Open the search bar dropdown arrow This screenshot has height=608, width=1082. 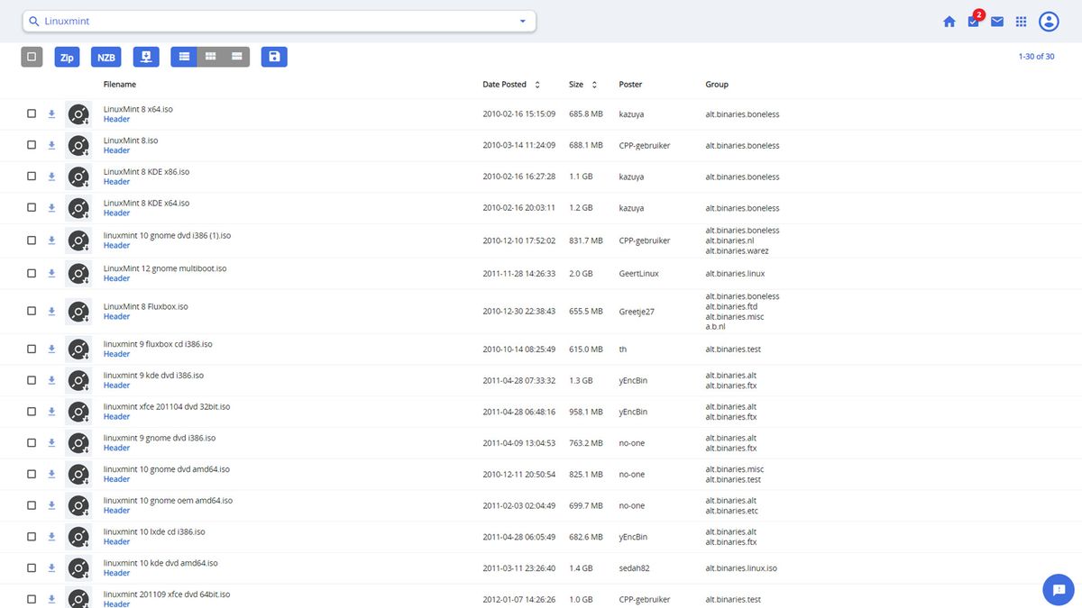pyautogui.click(x=521, y=20)
